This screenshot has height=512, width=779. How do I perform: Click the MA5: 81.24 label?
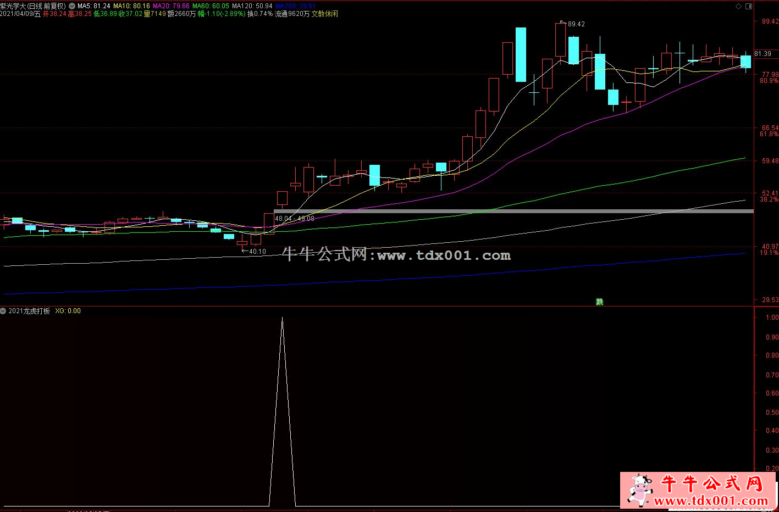point(93,6)
